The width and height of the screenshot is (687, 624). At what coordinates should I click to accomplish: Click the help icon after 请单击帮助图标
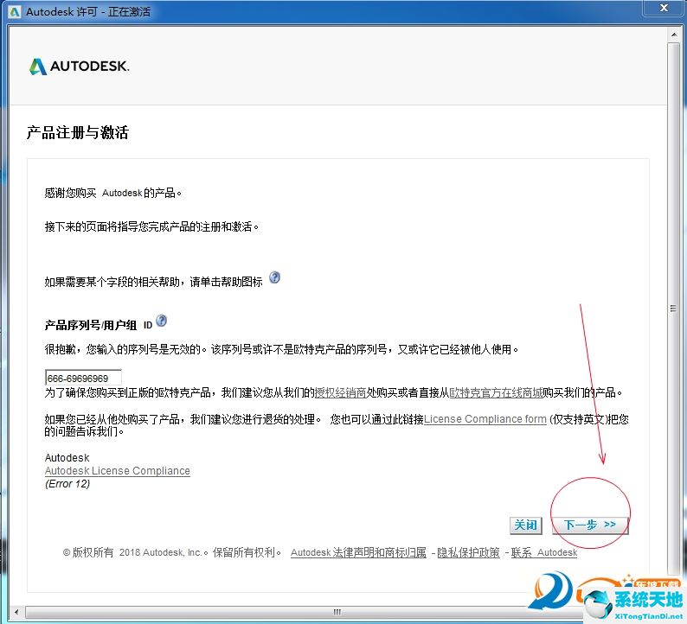point(274,277)
